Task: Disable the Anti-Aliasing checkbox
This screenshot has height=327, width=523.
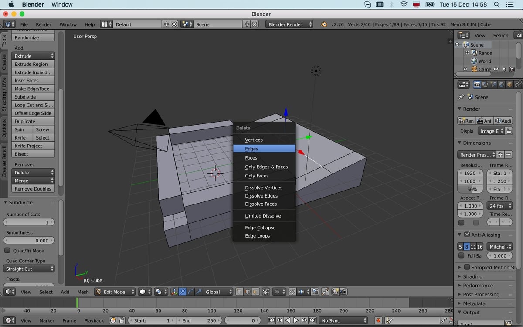Action: click(x=467, y=235)
